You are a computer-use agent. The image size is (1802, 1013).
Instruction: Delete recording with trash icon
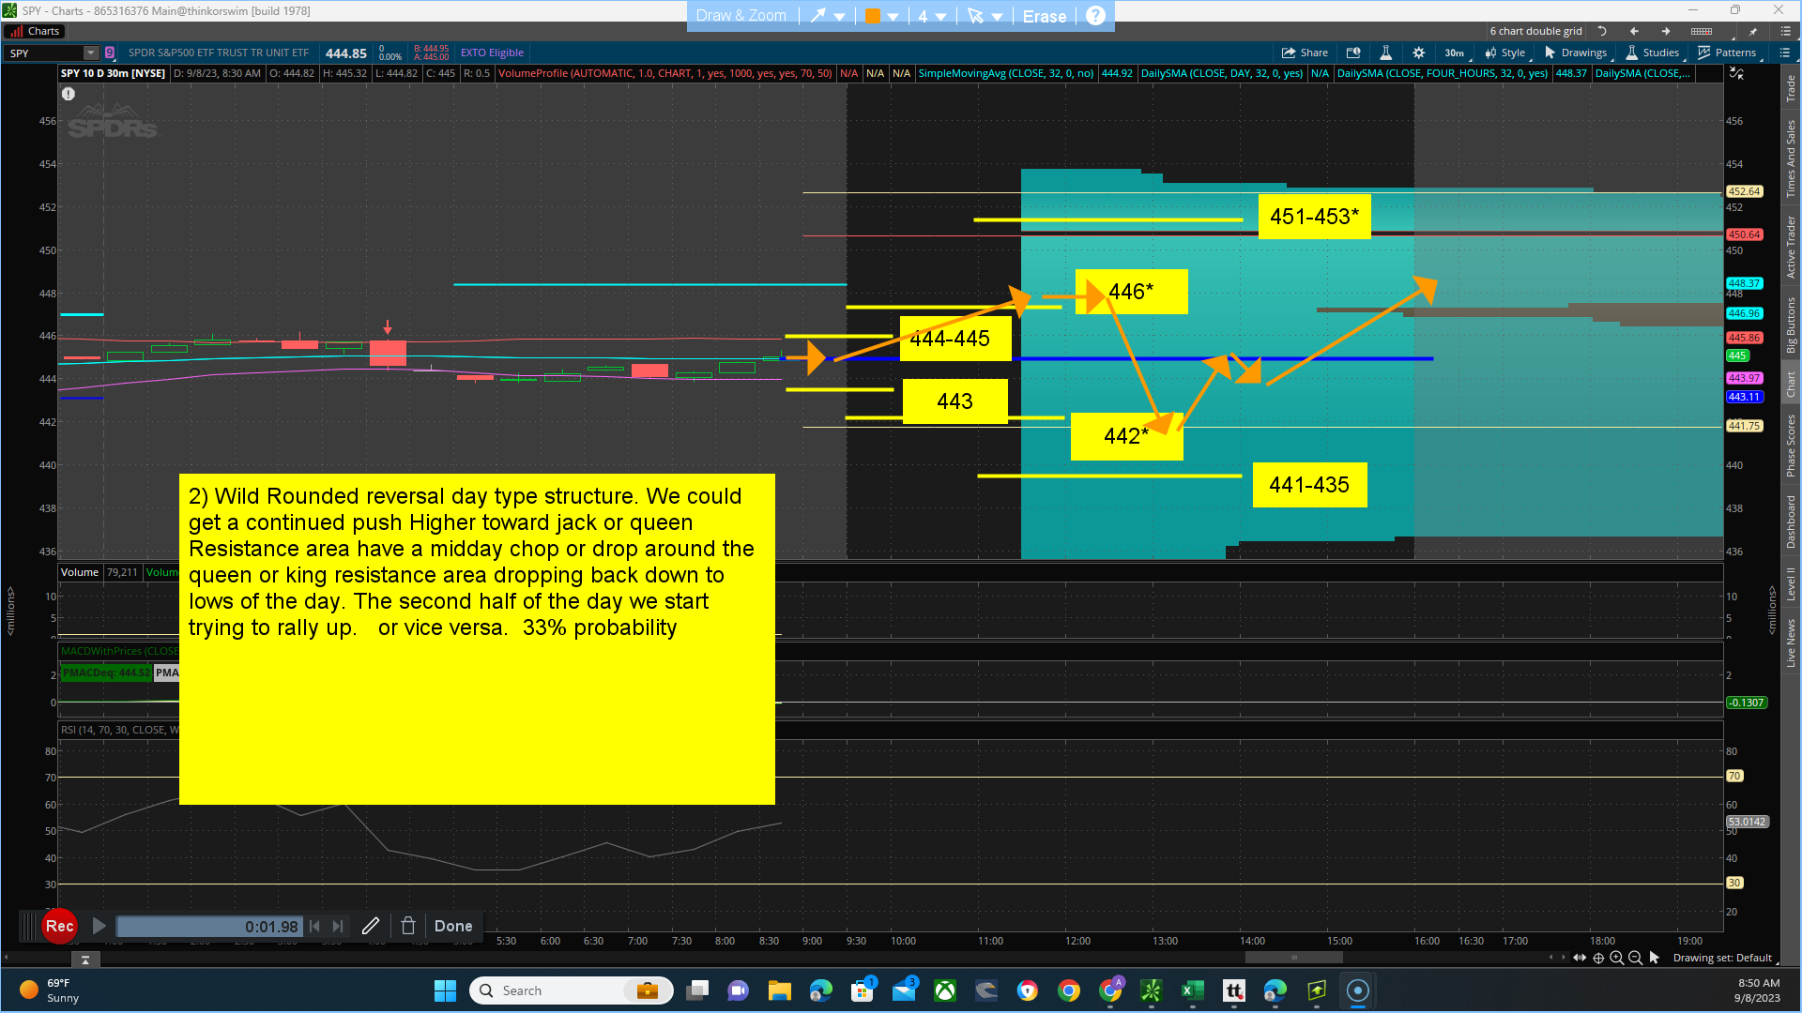pos(407,926)
